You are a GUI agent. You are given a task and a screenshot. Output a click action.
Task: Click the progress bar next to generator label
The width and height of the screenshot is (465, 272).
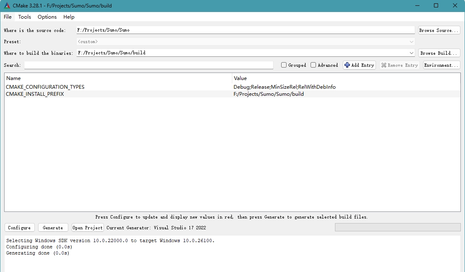(398, 228)
